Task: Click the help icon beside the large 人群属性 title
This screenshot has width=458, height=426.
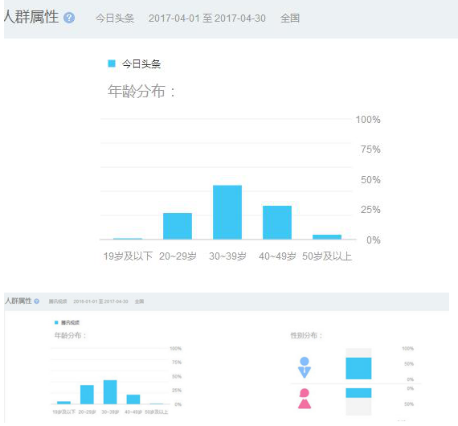Action: [x=69, y=18]
